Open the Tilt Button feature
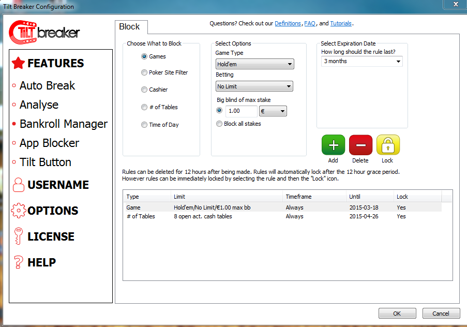 coord(46,162)
